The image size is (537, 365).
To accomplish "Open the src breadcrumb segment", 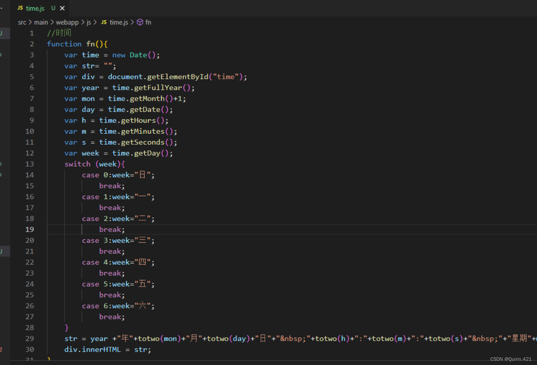I will coord(22,22).
